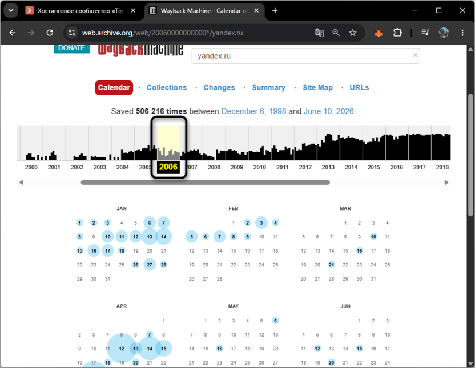Viewport: 475px width, 368px height.
Task: Click the highlighted 2006 year label
Action: click(x=168, y=167)
